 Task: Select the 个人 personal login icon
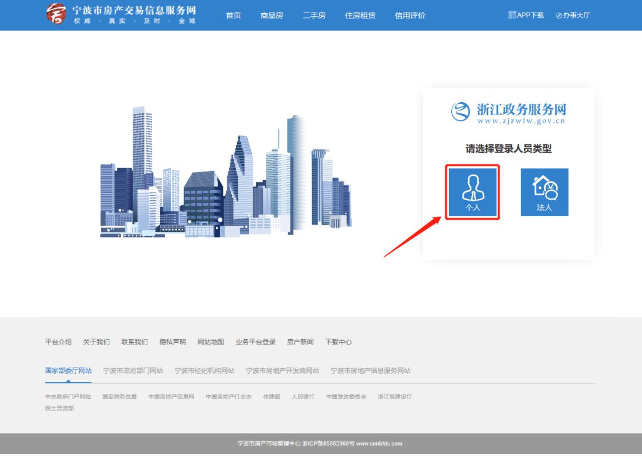(473, 191)
